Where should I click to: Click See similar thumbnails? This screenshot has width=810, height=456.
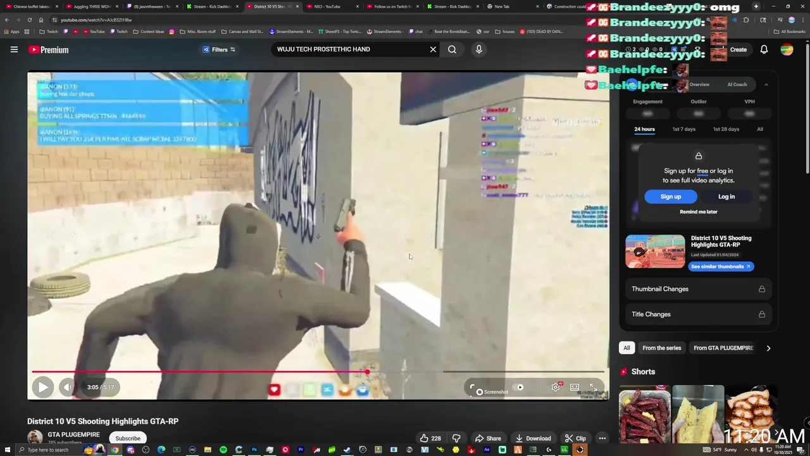(x=720, y=267)
